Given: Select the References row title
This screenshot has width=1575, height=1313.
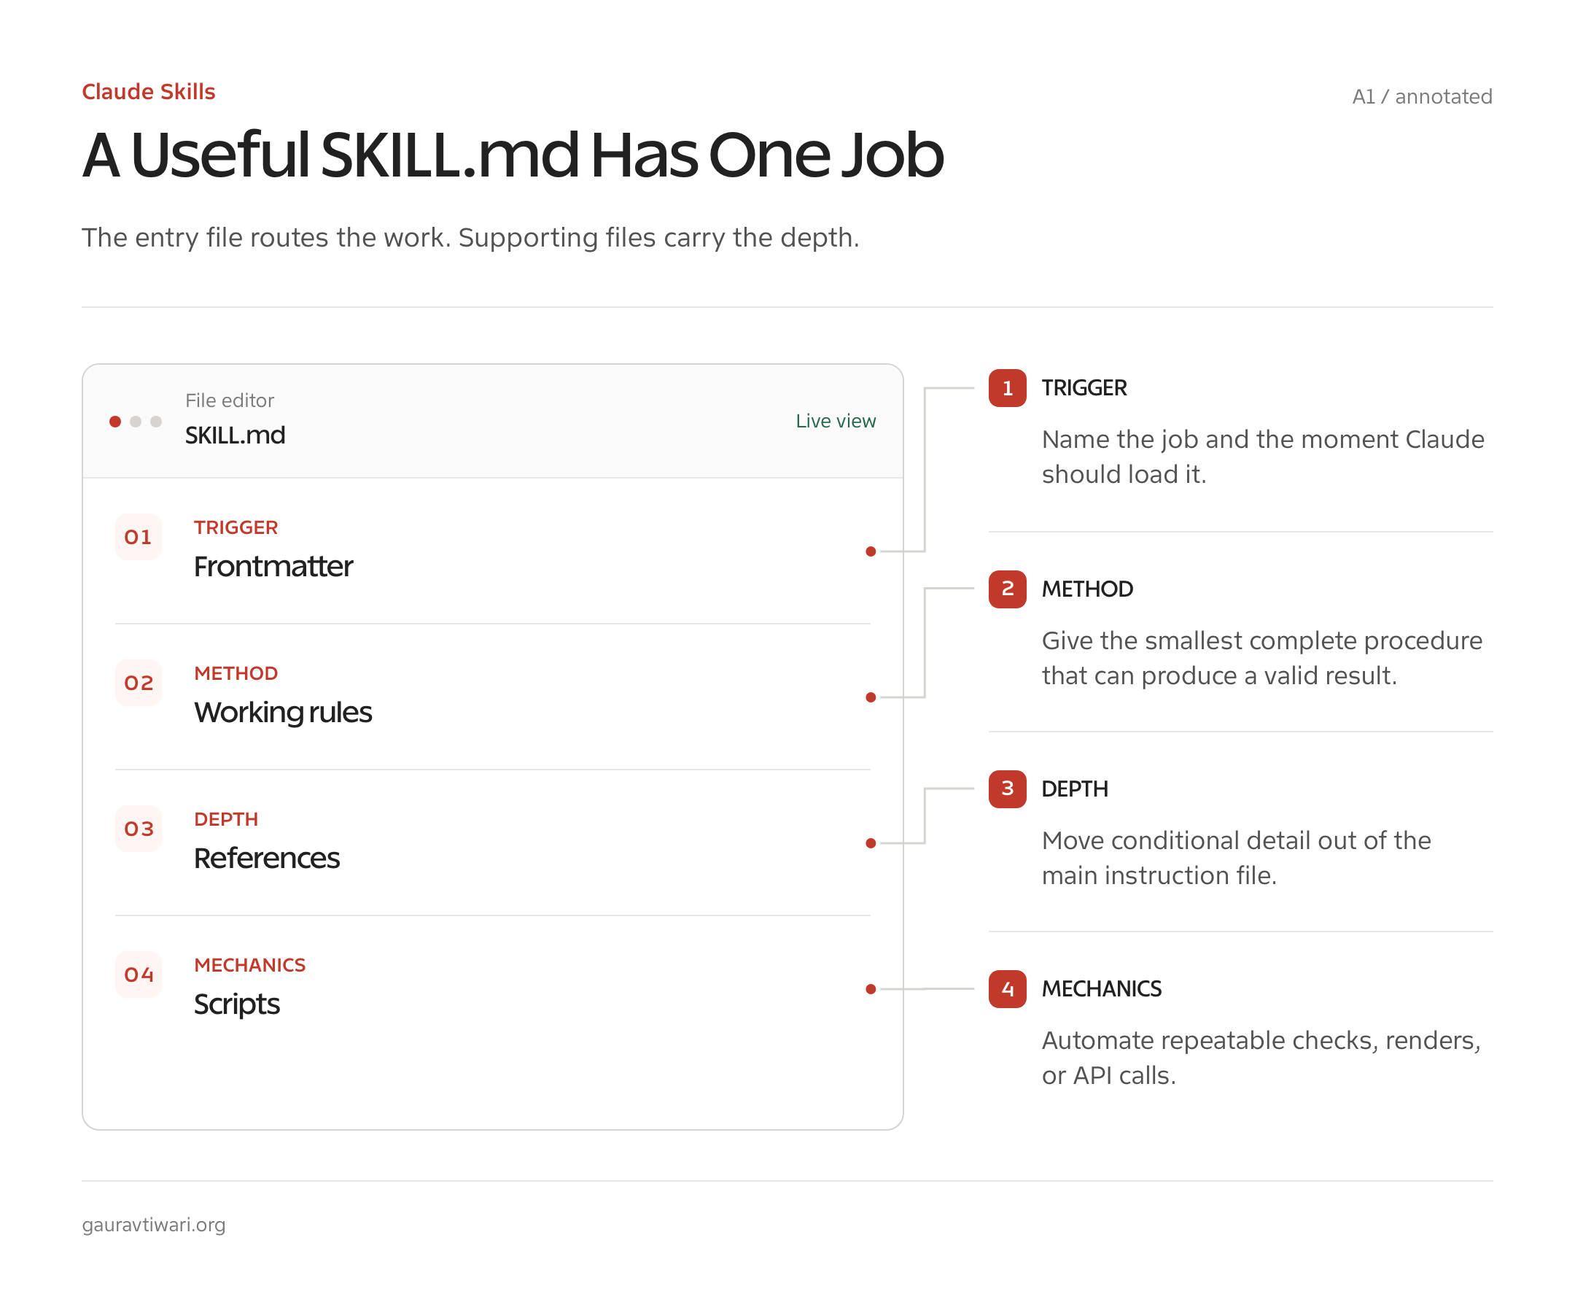Looking at the screenshot, I should point(266,859).
